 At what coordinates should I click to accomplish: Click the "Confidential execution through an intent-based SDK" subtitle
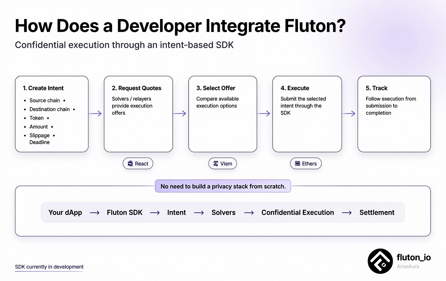(124, 45)
